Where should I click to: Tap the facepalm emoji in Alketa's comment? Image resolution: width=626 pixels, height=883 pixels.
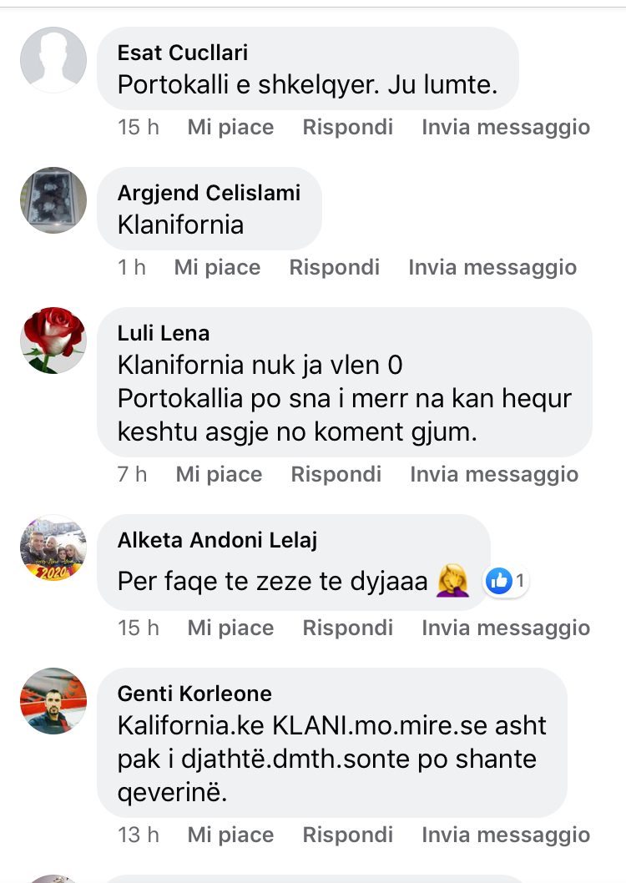pos(452,581)
